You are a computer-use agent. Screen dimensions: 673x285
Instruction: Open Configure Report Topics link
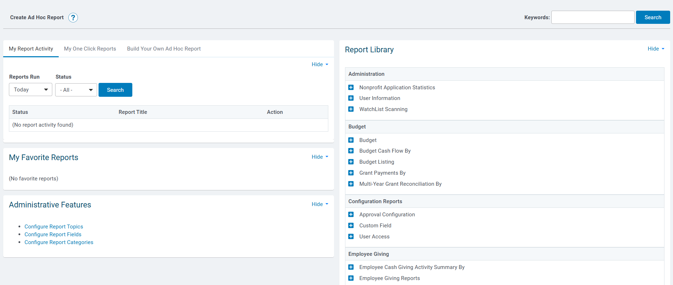point(54,227)
